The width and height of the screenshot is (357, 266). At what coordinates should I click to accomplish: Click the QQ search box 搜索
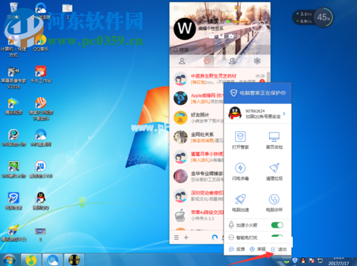220,50
